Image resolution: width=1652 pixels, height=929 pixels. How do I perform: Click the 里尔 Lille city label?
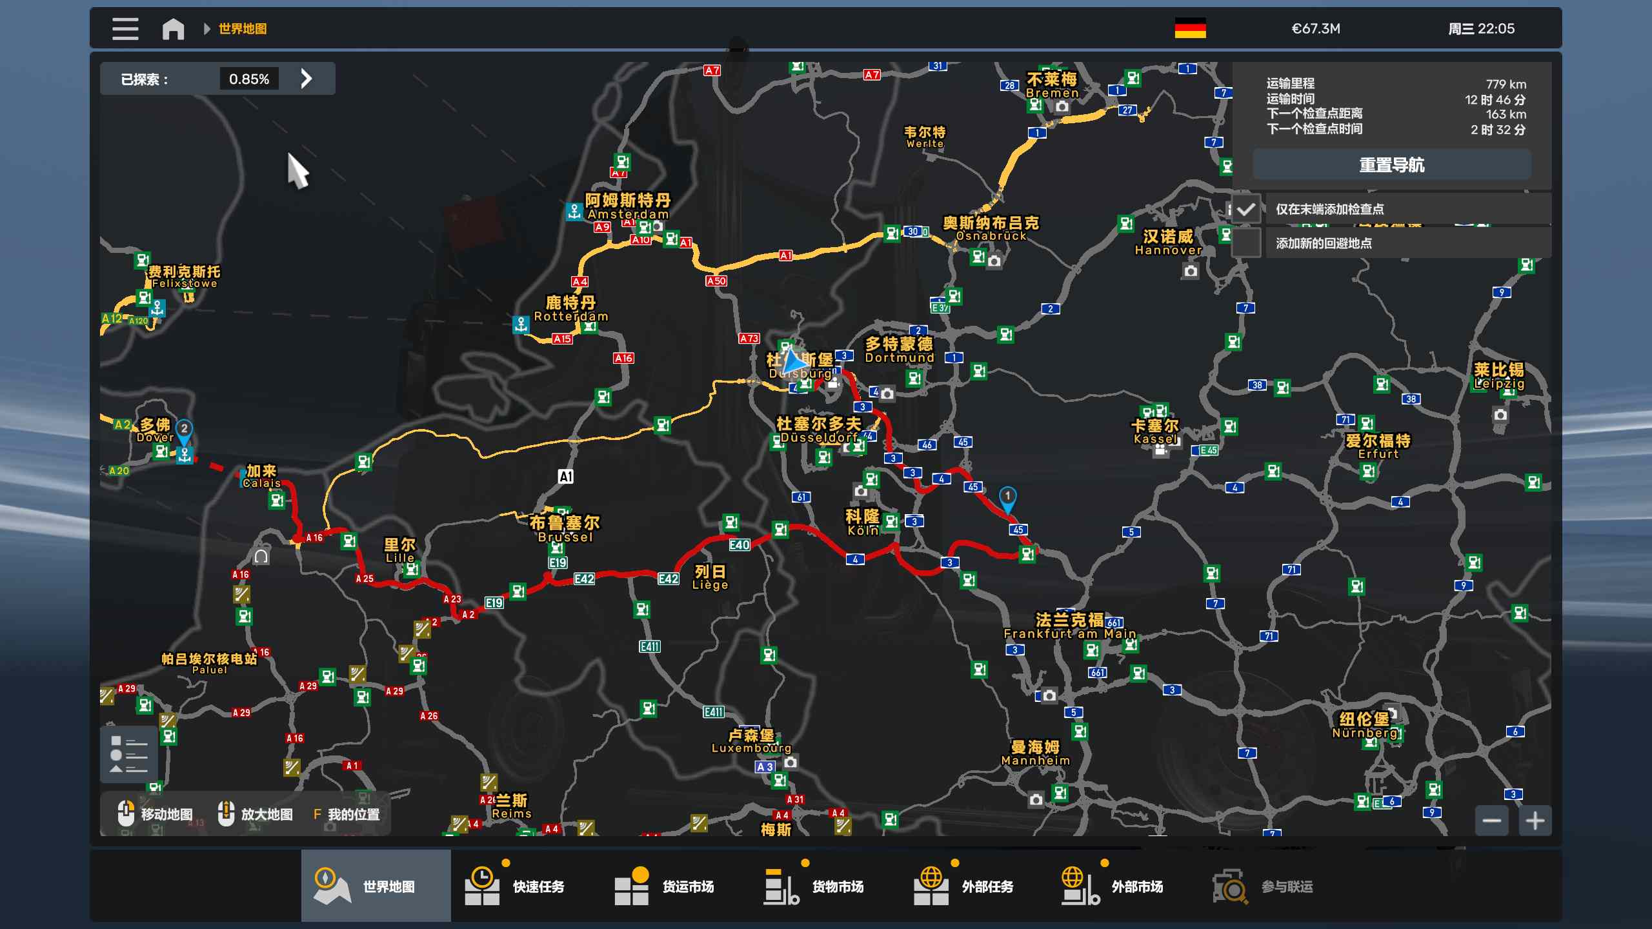[400, 550]
